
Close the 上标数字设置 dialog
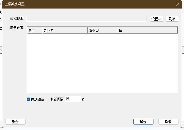(177, 4)
